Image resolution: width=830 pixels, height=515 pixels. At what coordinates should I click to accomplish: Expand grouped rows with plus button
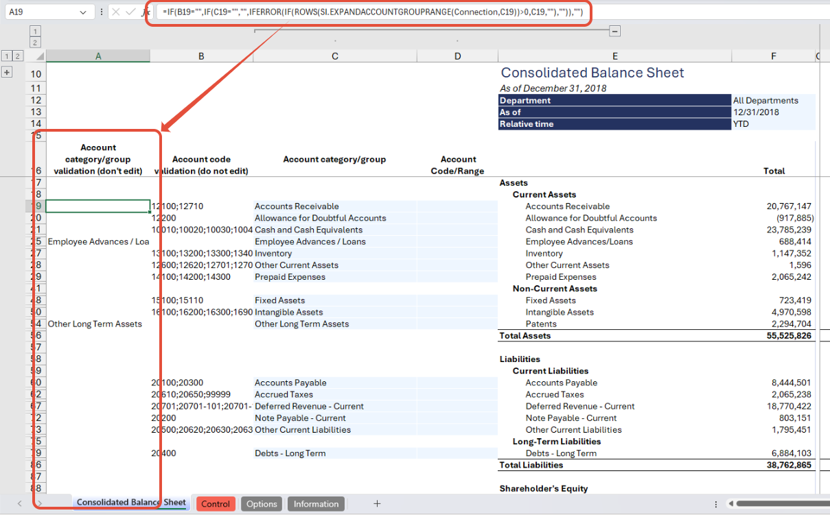(7, 72)
